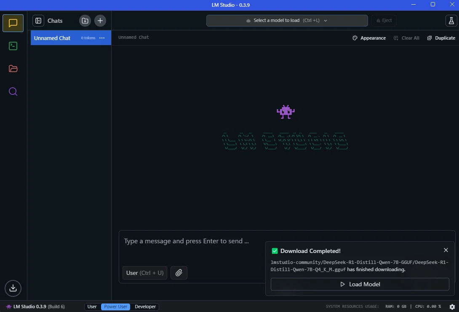Click the purple pixel alien mascot

pyautogui.click(x=286, y=112)
